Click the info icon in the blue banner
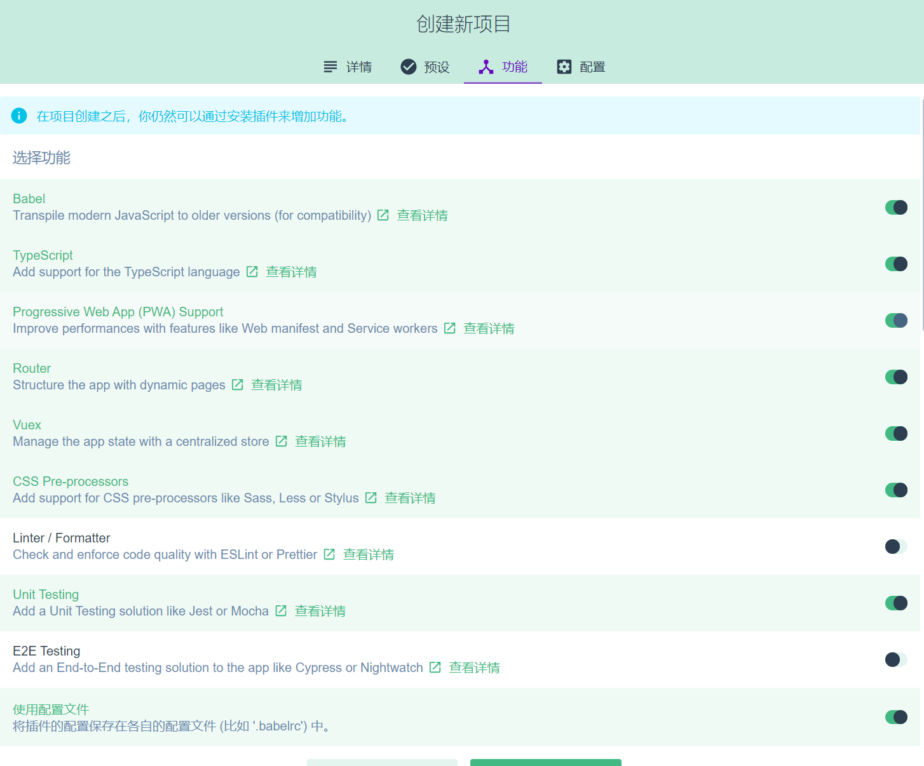The height and width of the screenshot is (766, 924). (19, 116)
